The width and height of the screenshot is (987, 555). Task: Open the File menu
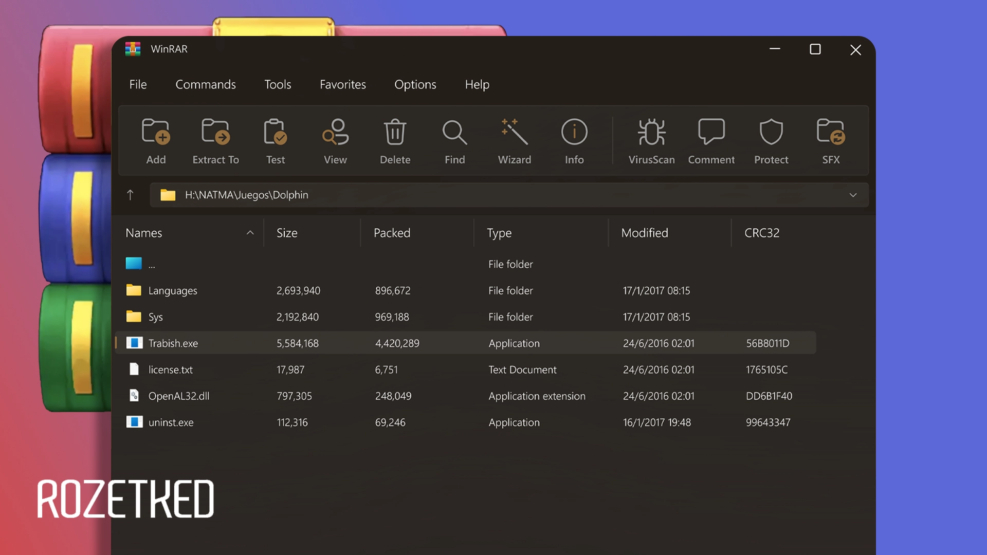pyautogui.click(x=138, y=84)
